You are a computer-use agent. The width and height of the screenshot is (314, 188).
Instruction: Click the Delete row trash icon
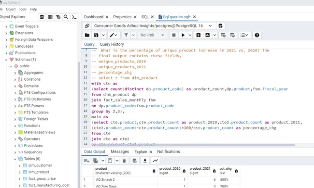pyautogui.click(x=124, y=161)
